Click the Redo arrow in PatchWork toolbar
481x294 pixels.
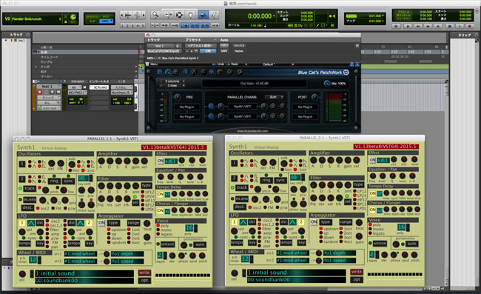click(x=228, y=64)
